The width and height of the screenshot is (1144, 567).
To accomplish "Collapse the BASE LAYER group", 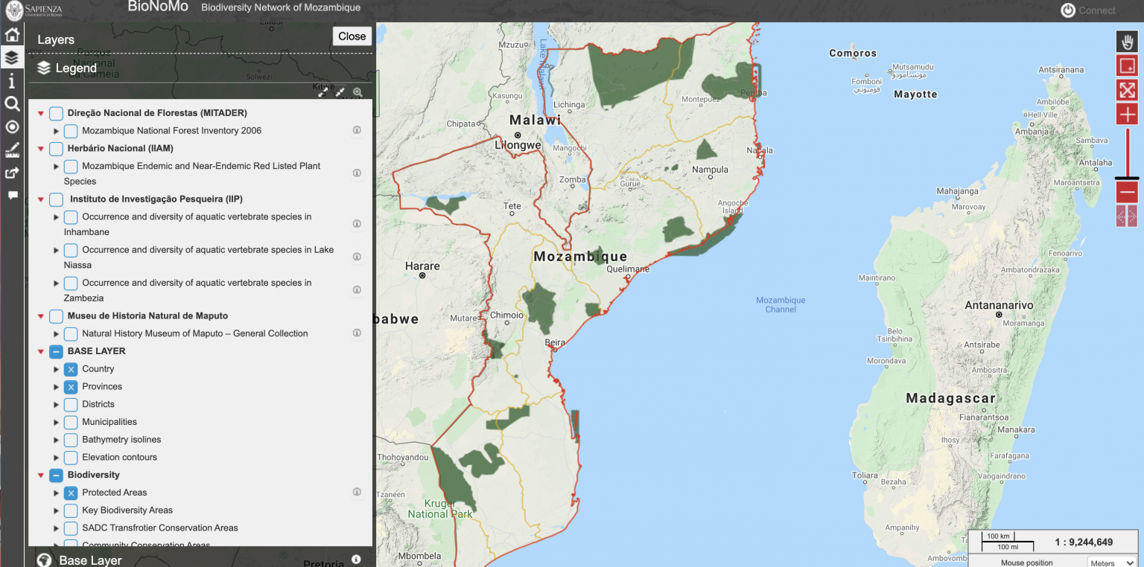I will click(x=41, y=352).
